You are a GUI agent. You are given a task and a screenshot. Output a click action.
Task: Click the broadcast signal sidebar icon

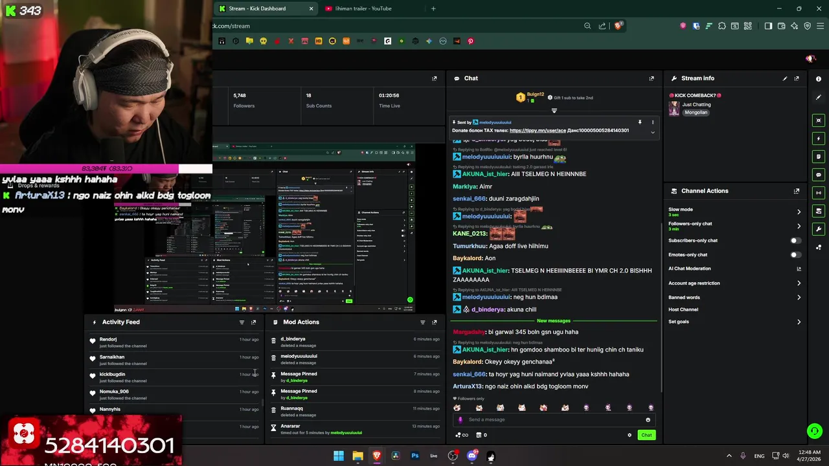click(x=819, y=193)
